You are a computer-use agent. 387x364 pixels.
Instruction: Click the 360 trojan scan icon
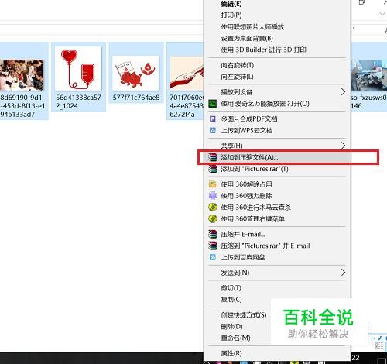(212, 208)
